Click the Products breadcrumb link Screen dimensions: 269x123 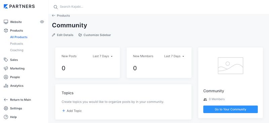[63, 15]
